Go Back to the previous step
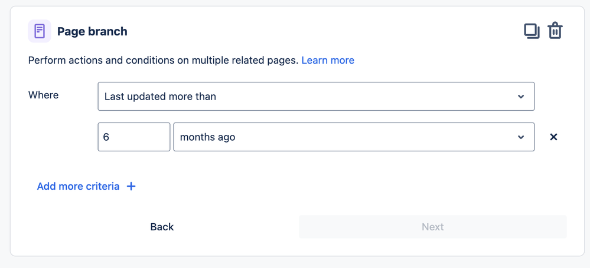 (162, 227)
